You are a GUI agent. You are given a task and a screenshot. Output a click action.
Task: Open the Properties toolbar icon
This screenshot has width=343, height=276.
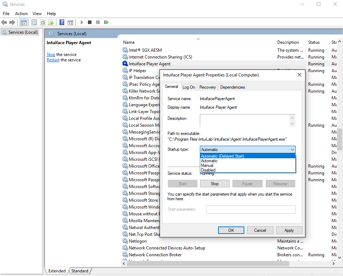[x=34, y=22]
